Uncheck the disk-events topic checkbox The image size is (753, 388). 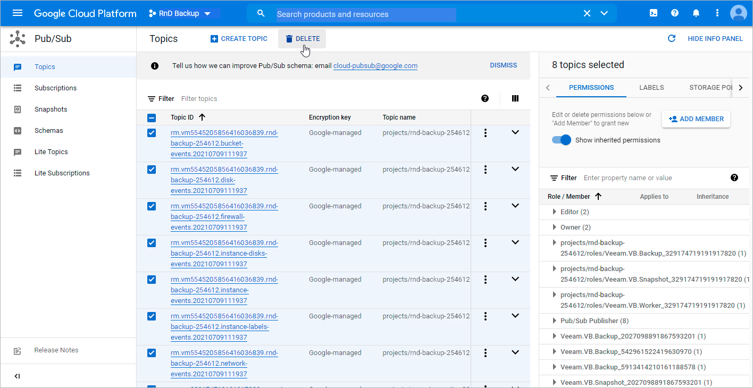[x=152, y=170]
